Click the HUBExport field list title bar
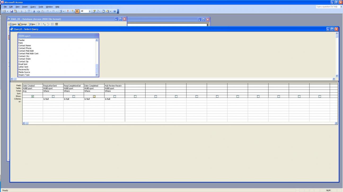Screen dimensions: 343x192 [58, 36]
